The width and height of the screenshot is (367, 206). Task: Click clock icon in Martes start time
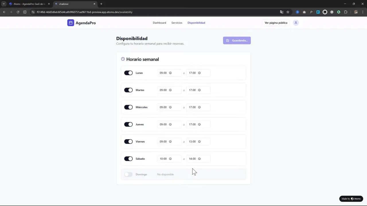click(170, 90)
